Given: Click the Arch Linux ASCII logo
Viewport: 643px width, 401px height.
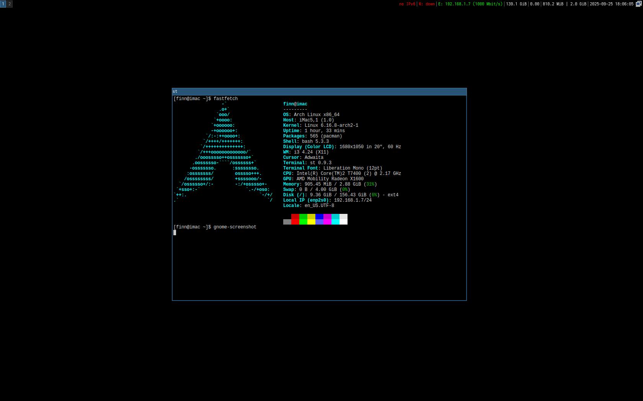Looking at the screenshot, I should coord(224,152).
